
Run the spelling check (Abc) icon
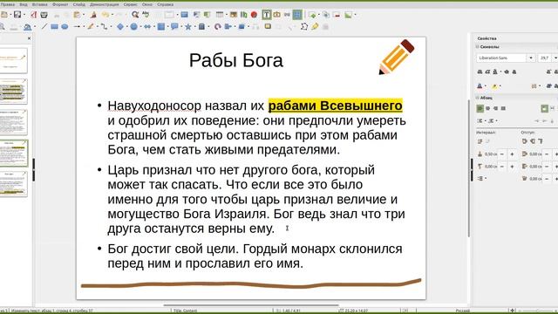[146, 15]
